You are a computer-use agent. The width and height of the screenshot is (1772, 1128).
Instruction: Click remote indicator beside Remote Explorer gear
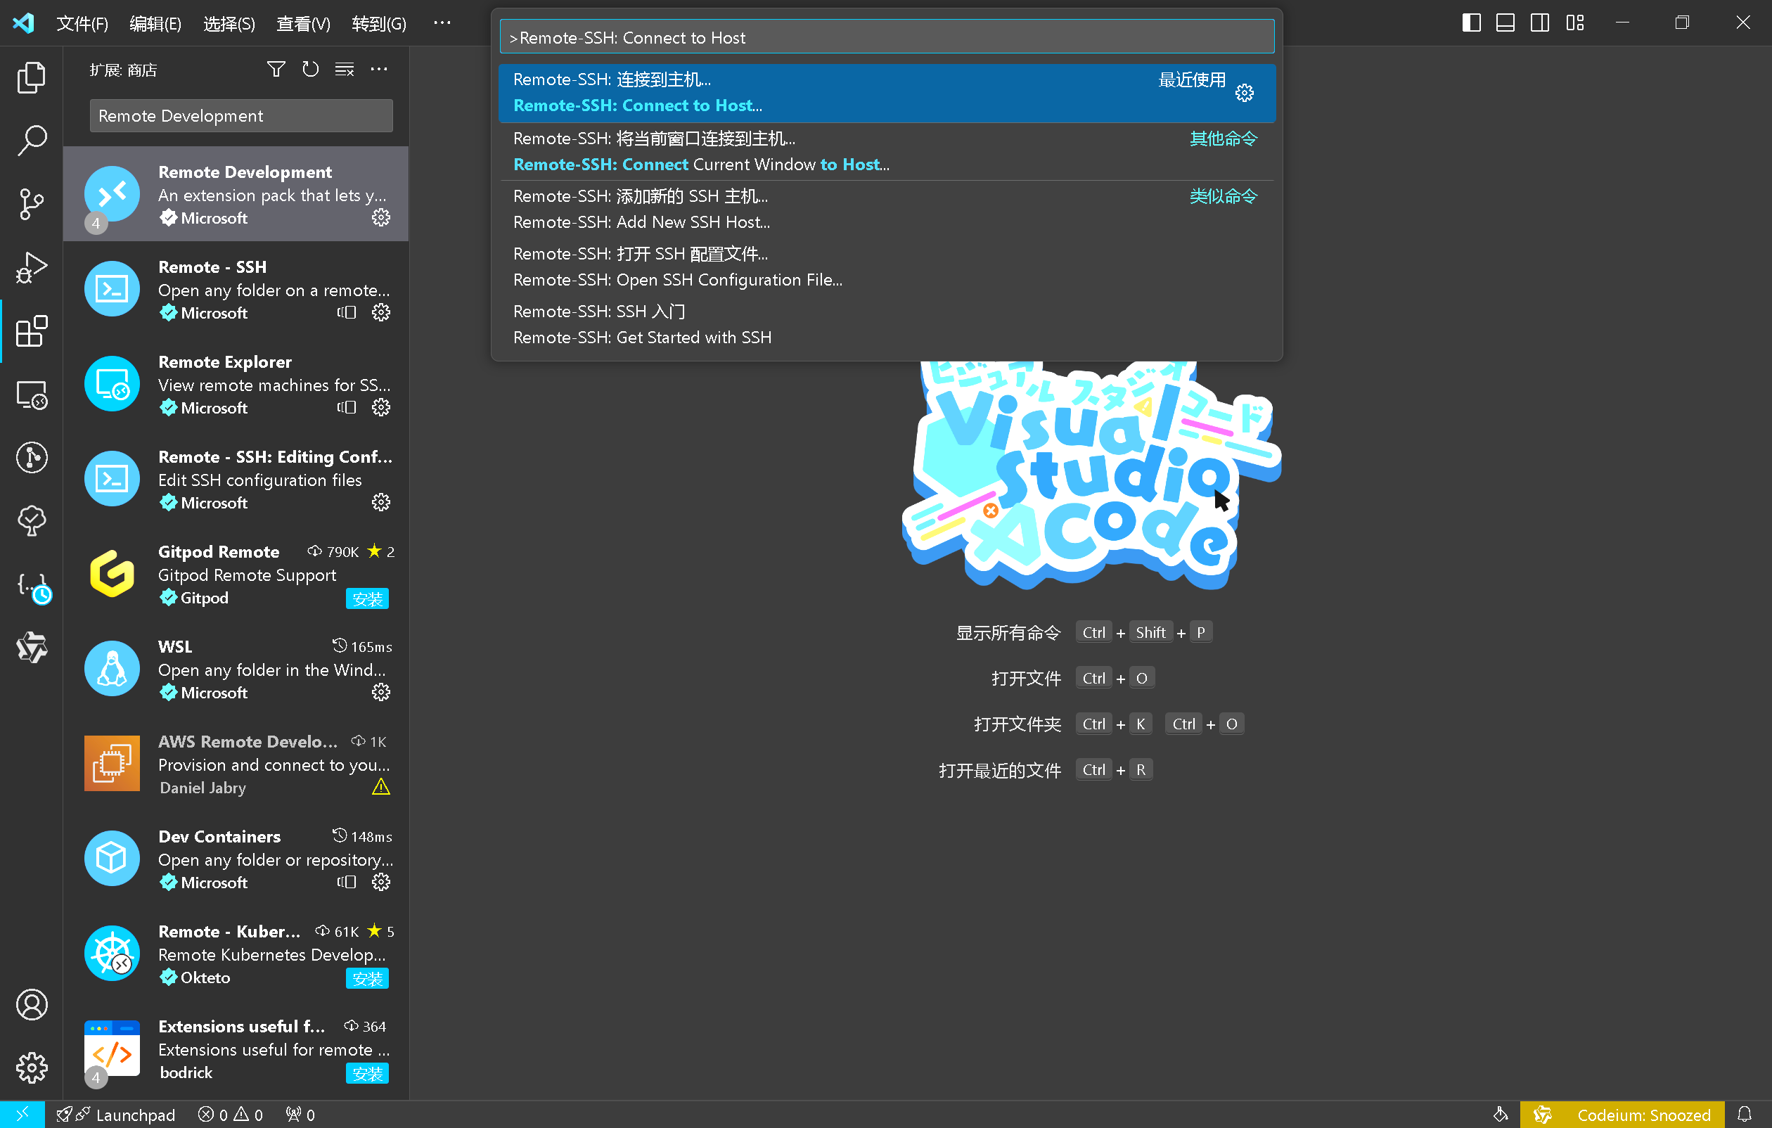[347, 408]
